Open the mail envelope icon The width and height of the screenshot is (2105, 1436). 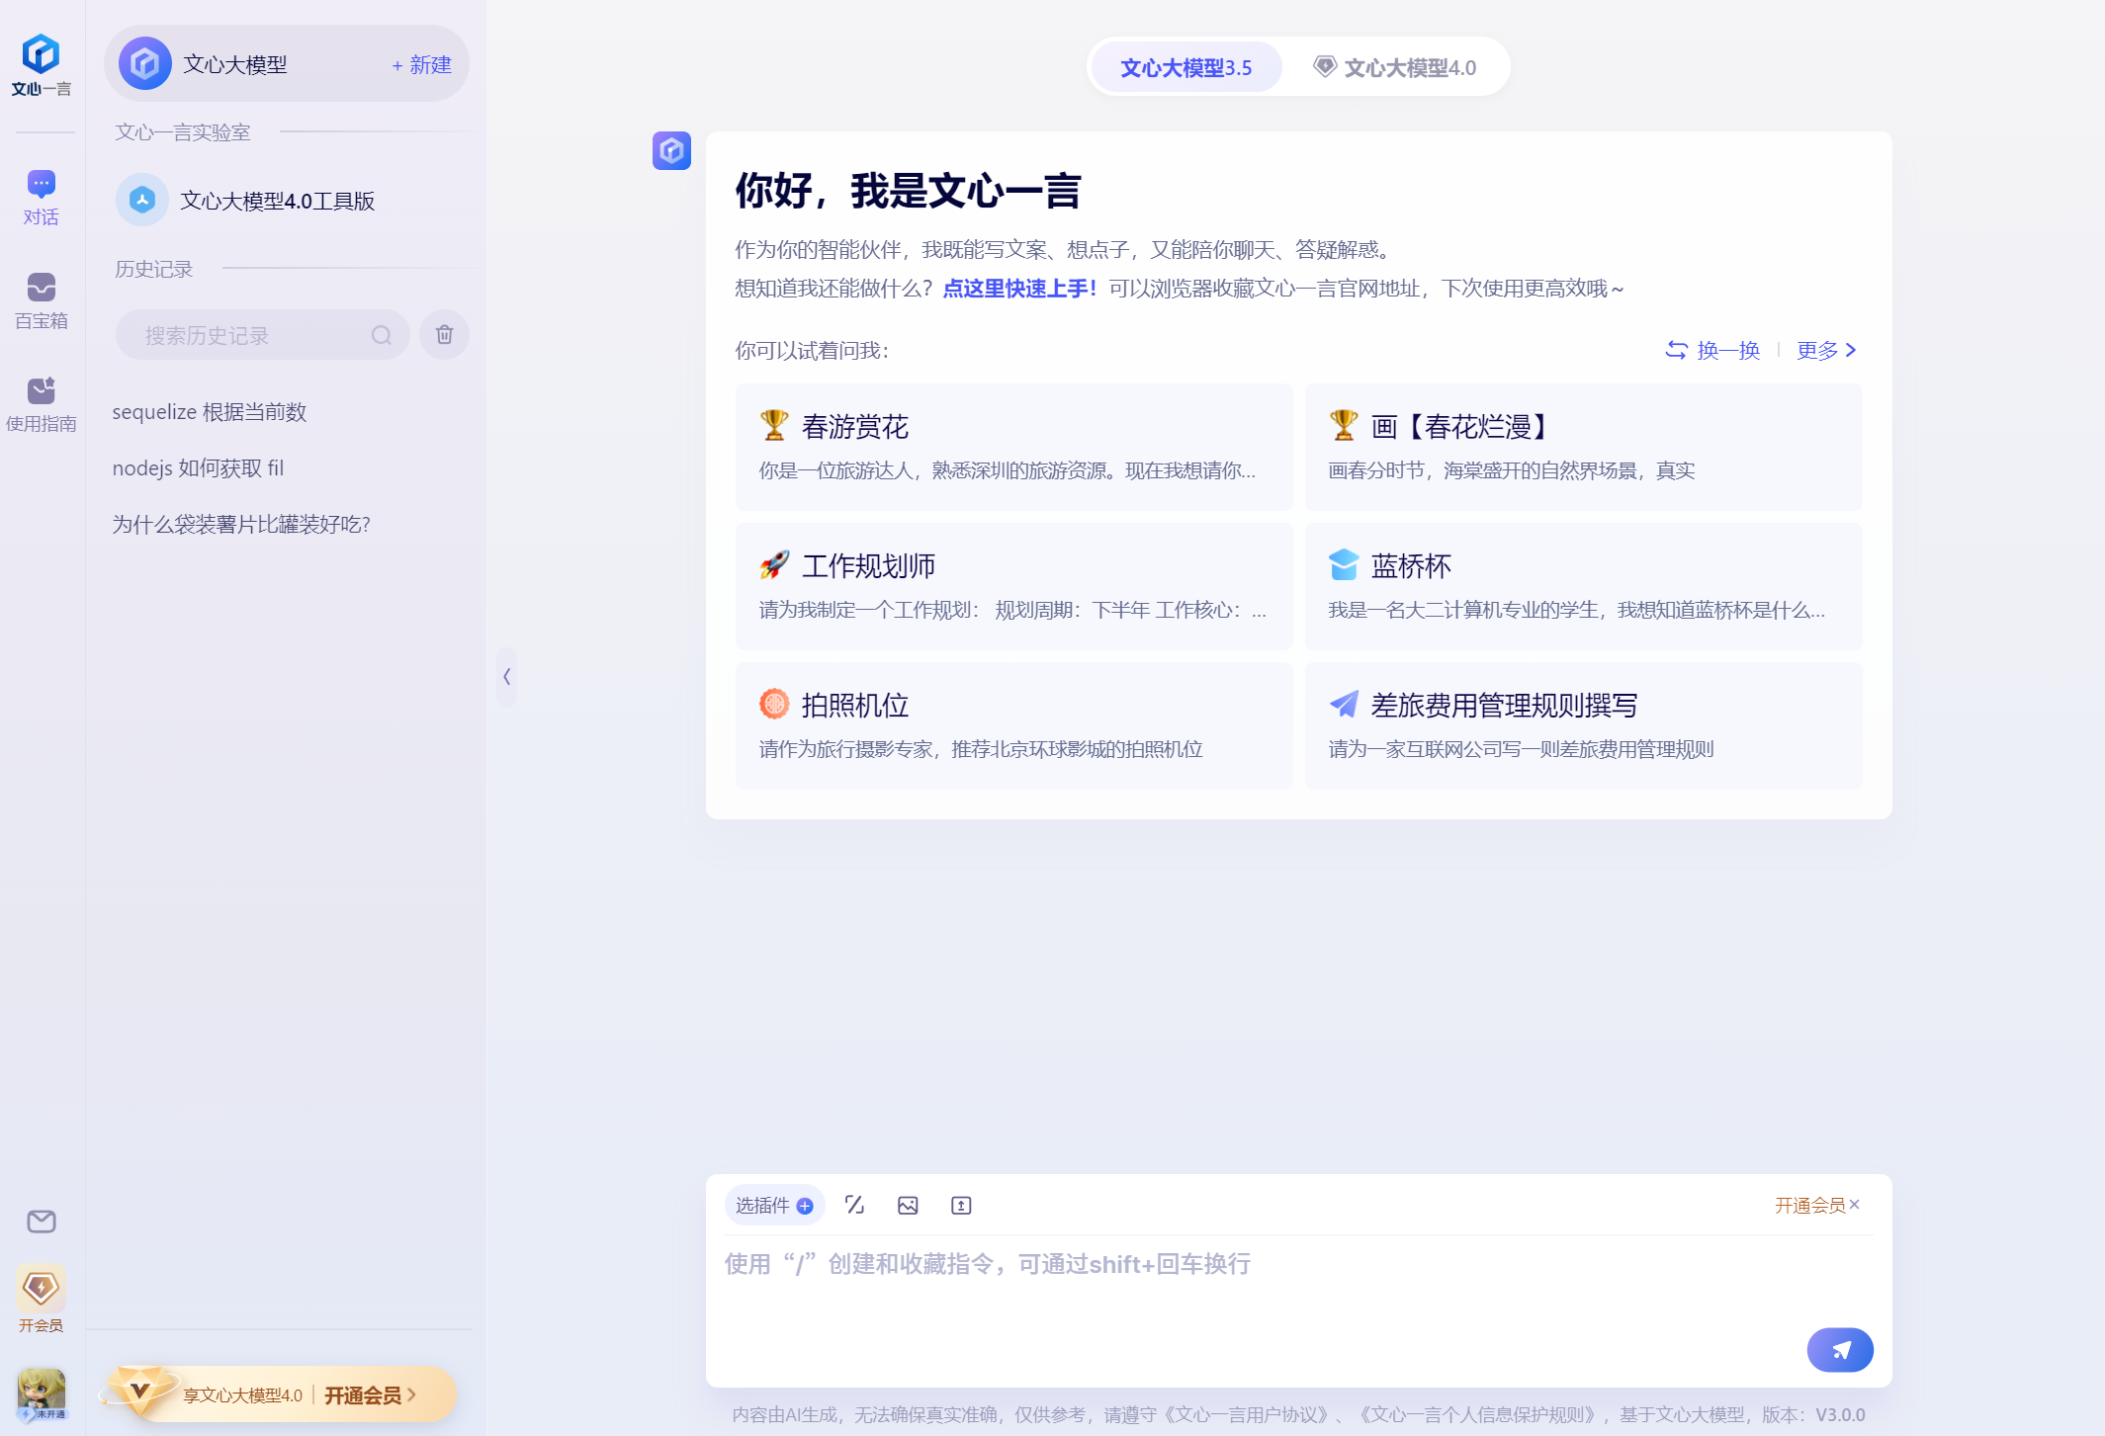pyautogui.click(x=41, y=1222)
